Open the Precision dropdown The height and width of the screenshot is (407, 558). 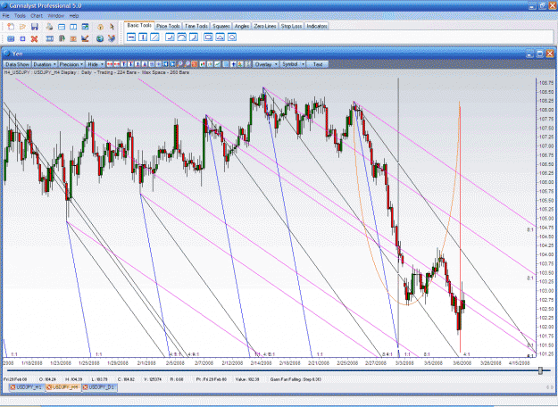click(x=71, y=64)
